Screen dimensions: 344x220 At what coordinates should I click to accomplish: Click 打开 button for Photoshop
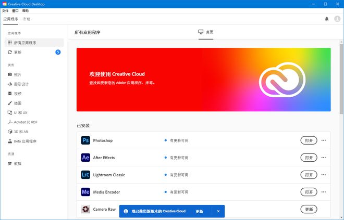point(309,140)
